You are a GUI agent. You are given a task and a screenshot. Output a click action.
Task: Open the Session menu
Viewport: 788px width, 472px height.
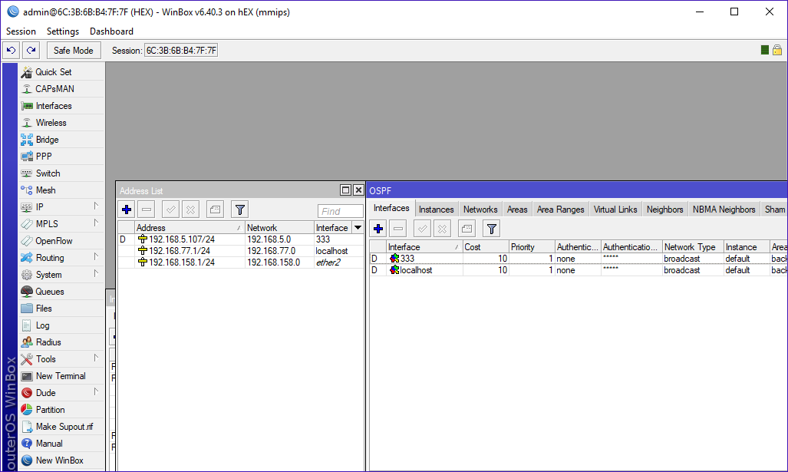click(x=21, y=31)
